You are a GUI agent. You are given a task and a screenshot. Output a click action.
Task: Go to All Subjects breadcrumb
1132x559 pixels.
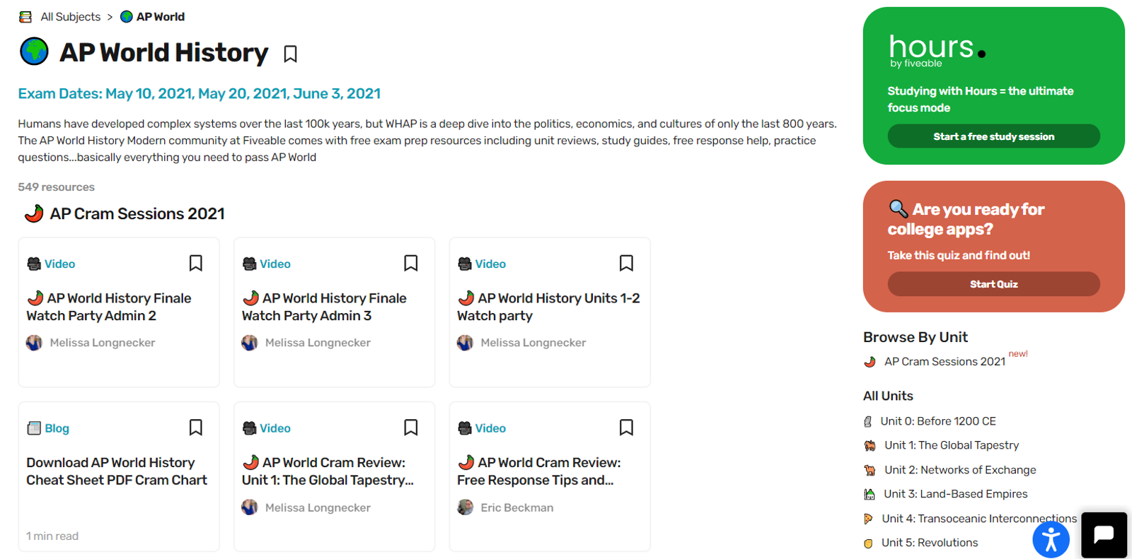[x=71, y=17]
